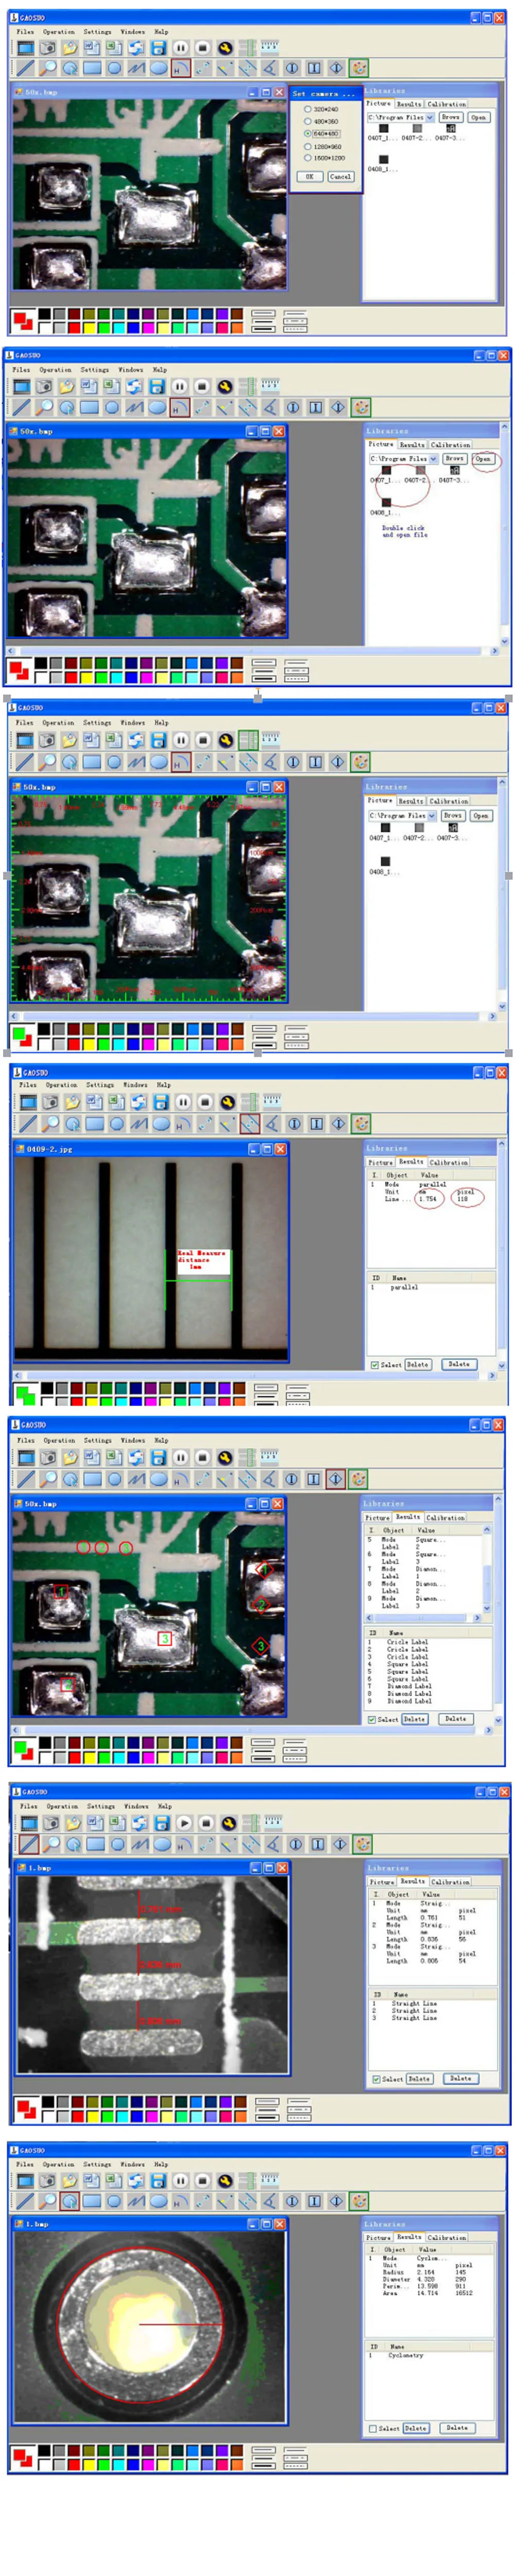Viewport: 515px width, 2576px height.
Task: Toggle Select checkbox in the 0409-2.jpg window
Action: (x=374, y=1364)
